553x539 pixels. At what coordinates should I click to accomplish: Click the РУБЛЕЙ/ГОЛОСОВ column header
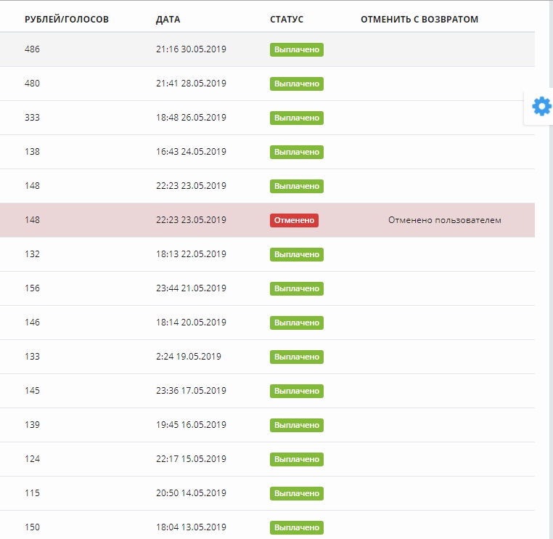coord(67,19)
